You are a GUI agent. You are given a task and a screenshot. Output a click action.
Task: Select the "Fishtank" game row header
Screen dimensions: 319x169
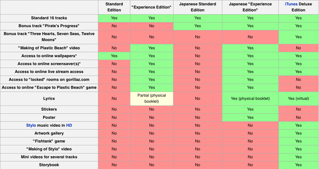tap(49, 141)
